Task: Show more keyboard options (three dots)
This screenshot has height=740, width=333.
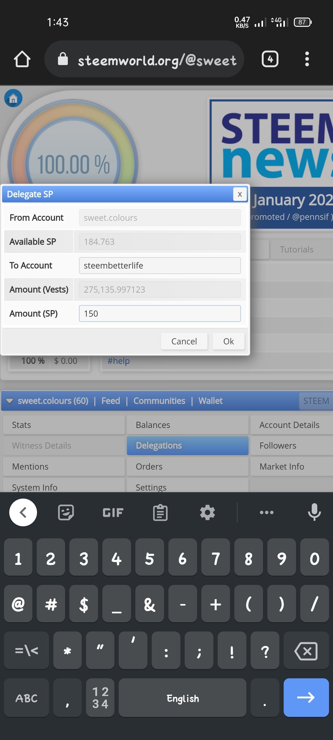Action: 267,512
